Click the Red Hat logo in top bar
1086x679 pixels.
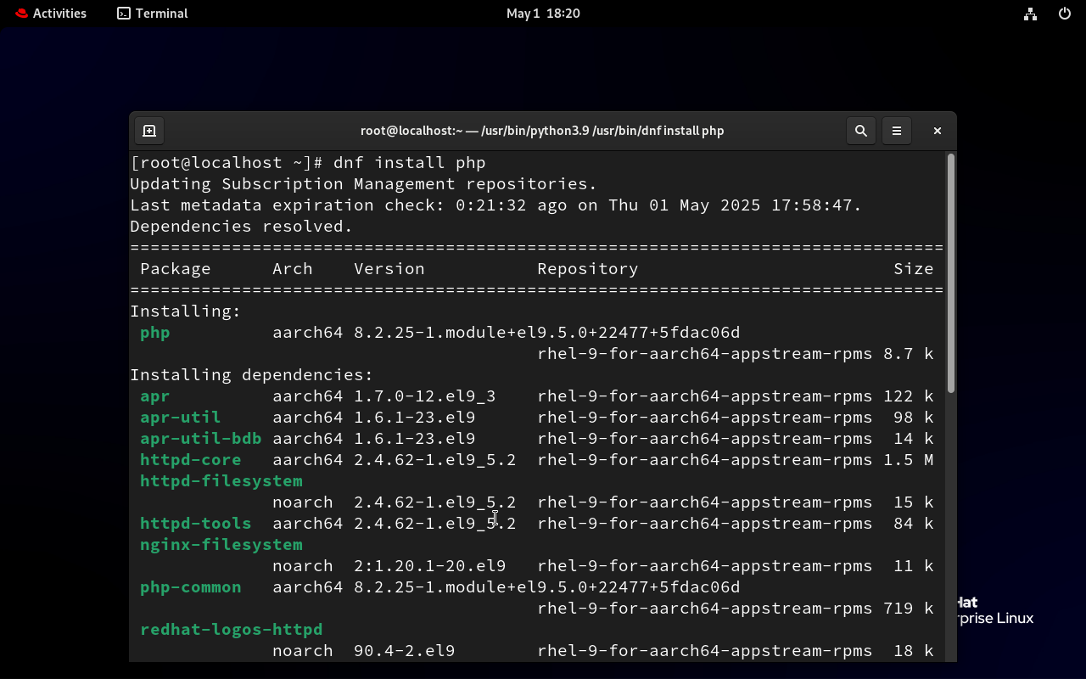(21, 14)
